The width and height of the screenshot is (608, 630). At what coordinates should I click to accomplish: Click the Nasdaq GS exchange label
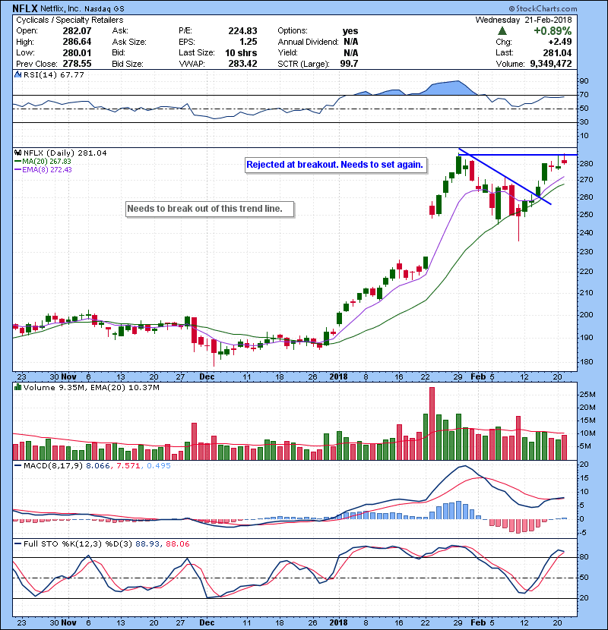[x=104, y=8]
